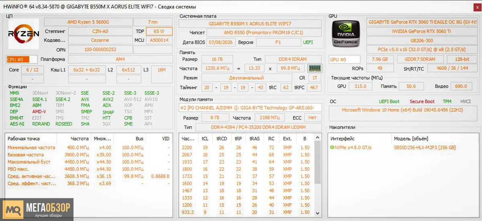The image size is (482, 221).
Task: Select the Максимальный буст row
Action: 89,162
